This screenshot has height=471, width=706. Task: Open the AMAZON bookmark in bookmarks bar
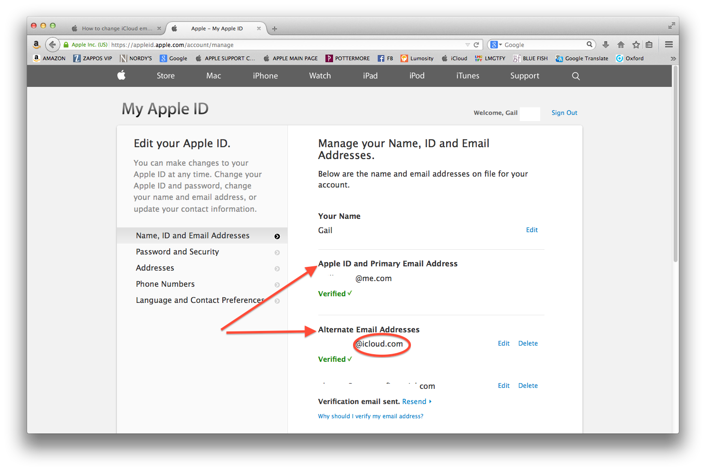tap(49, 58)
